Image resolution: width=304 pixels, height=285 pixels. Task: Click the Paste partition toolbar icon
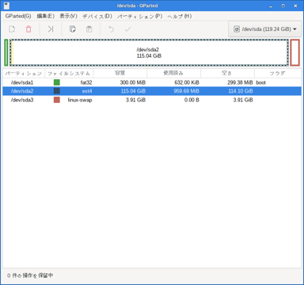89,29
